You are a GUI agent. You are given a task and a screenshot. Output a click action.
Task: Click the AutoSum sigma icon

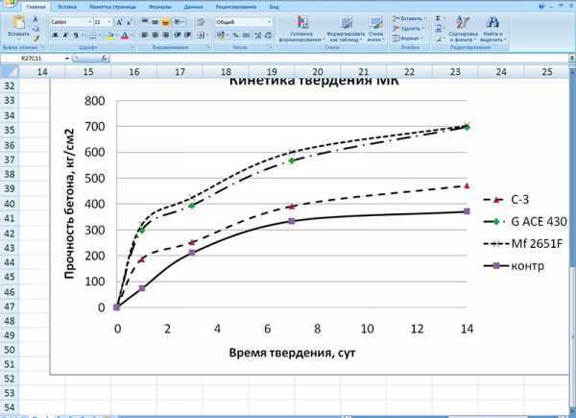(439, 17)
